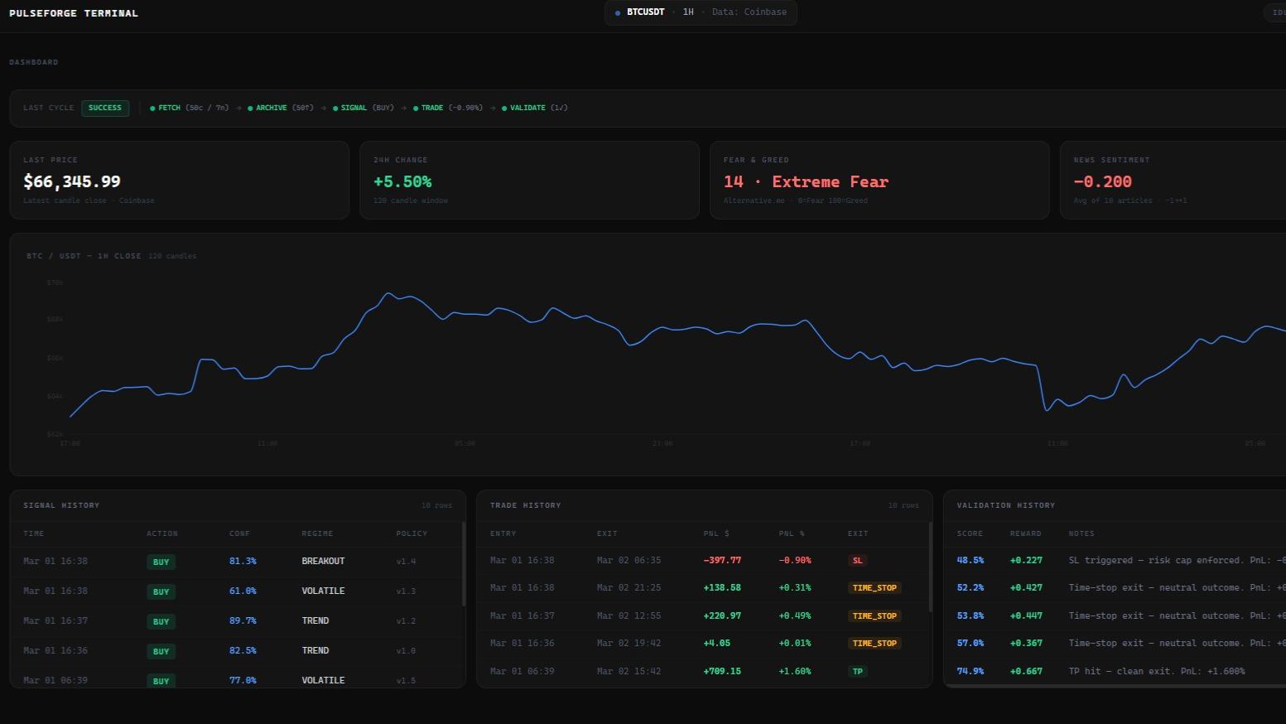Toggle the BUY badge on the BREAKOUT signal
1286x724 pixels.
pyautogui.click(x=161, y=561)
